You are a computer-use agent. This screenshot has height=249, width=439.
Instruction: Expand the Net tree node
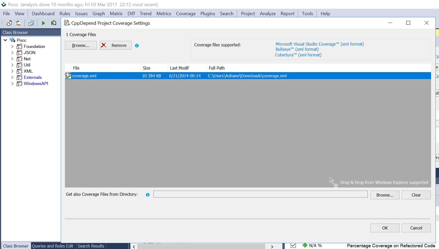12,59
